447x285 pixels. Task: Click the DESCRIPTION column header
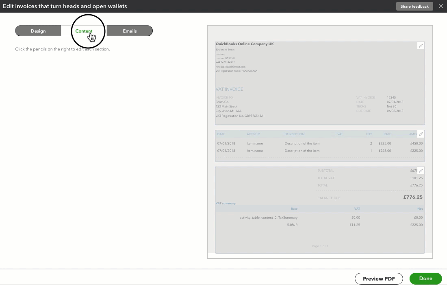point(295,134)
